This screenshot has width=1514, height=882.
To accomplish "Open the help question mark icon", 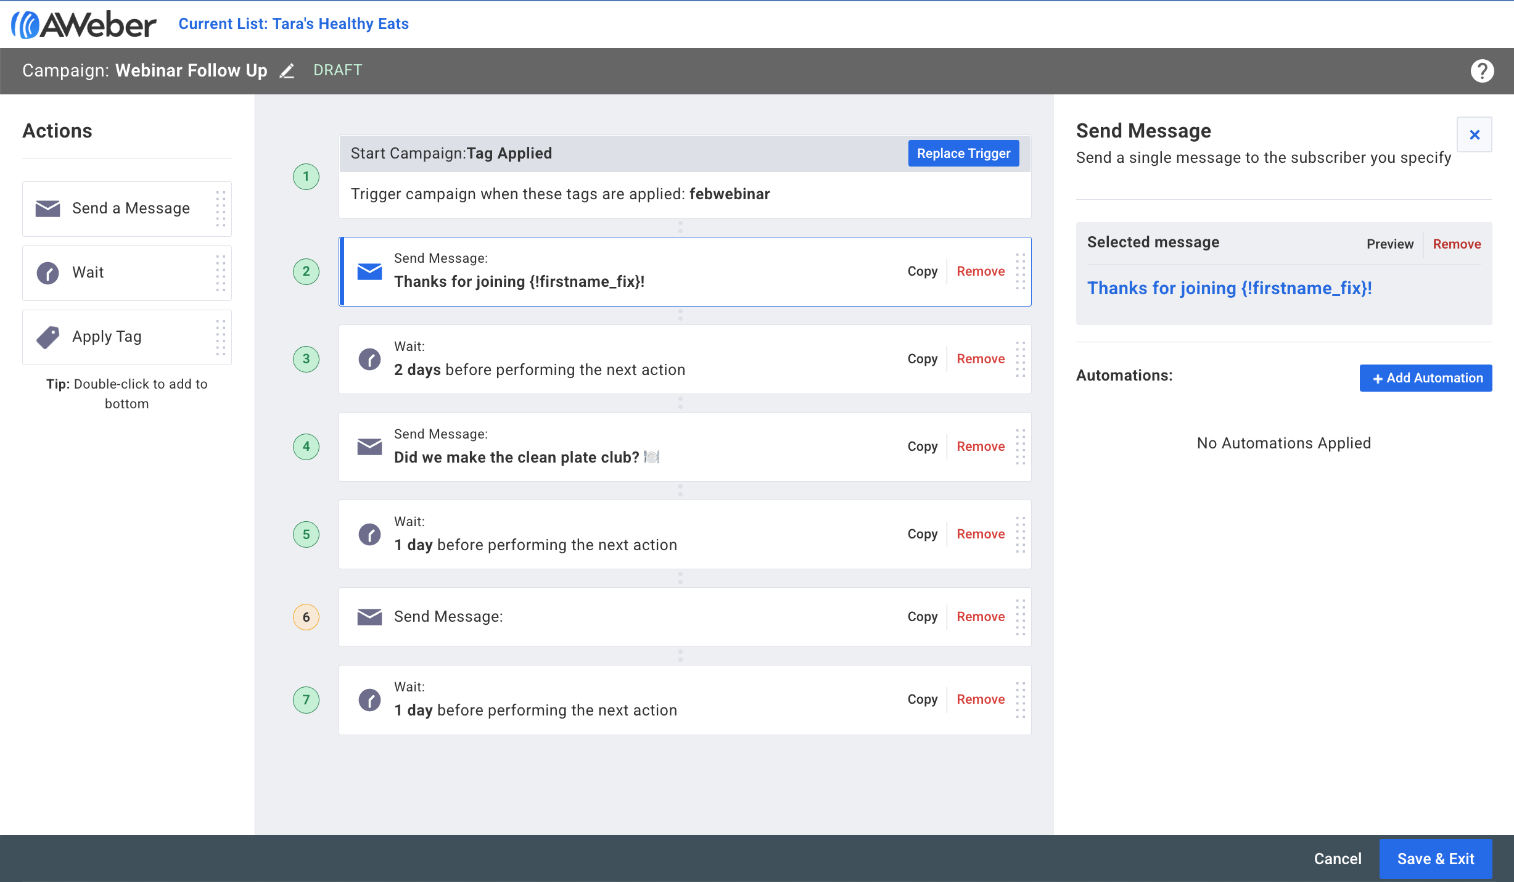I will tap(1482, 71).
